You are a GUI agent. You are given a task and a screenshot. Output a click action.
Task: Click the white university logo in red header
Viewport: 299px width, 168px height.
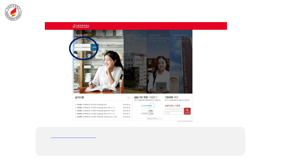(81, 26)
